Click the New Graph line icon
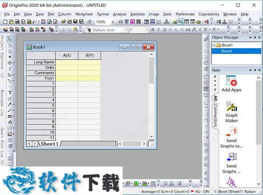The image size is (263, 195). tap(35, 22)
